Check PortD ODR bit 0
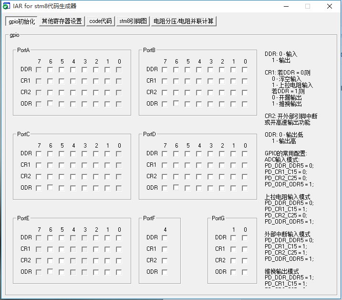 (245, 188)
